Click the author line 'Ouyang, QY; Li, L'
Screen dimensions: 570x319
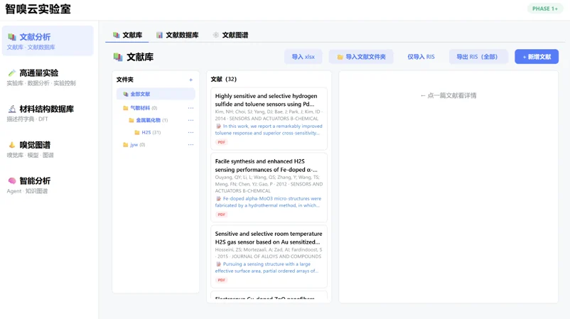click(x=269, y=184)
